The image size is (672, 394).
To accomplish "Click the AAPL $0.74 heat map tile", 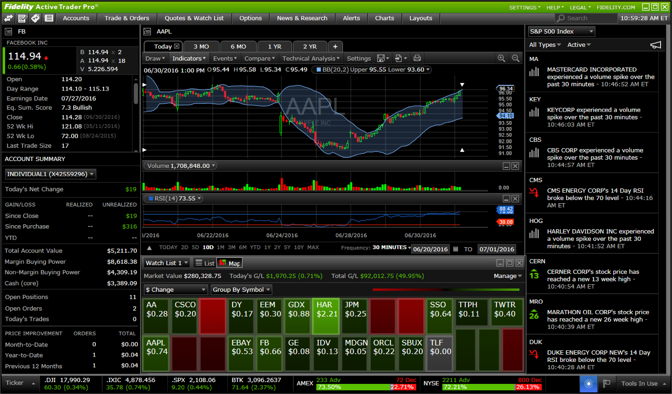I will tap(156, 353).
